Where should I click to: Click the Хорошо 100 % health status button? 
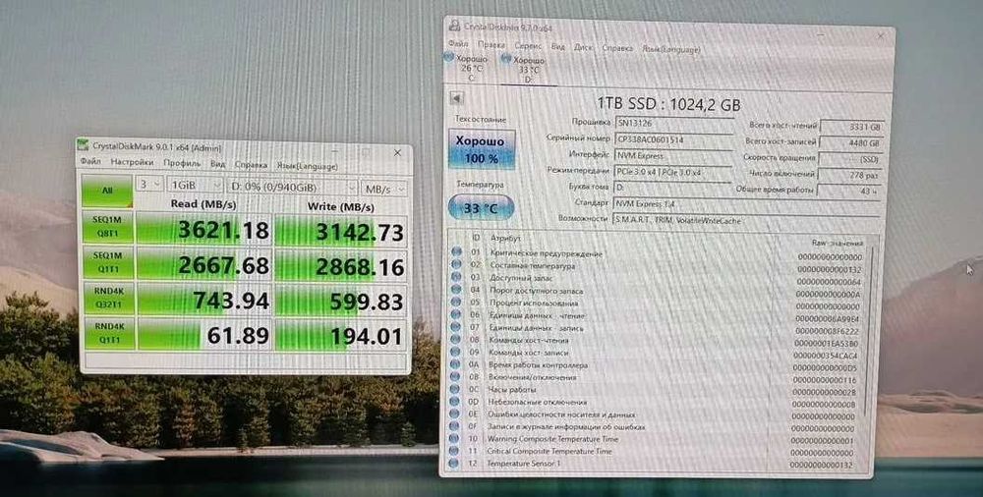[482, 149]
